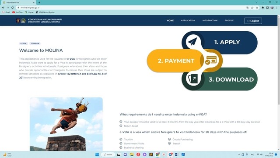
Task: Click the Logout button
Action: (253, 21)
